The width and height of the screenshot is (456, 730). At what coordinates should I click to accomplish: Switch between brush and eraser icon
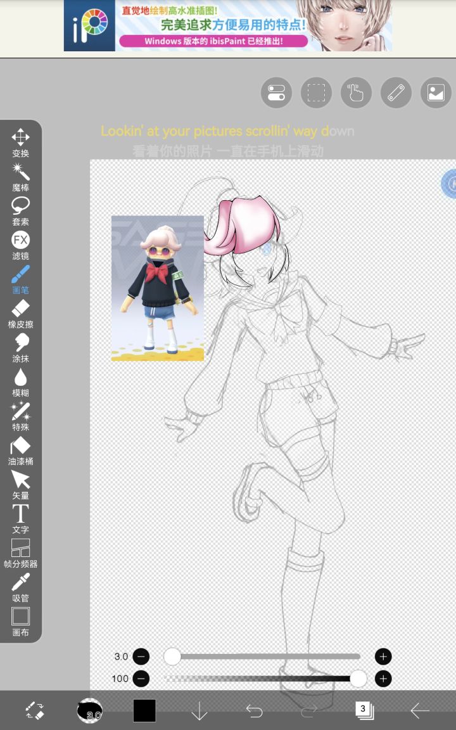pyautogui.click(x=34, y=710)
